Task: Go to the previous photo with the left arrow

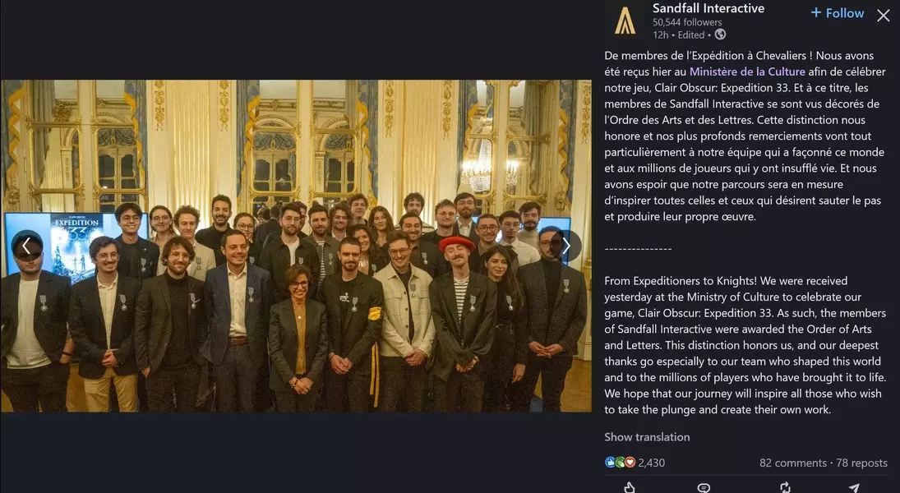Action: 26,246
